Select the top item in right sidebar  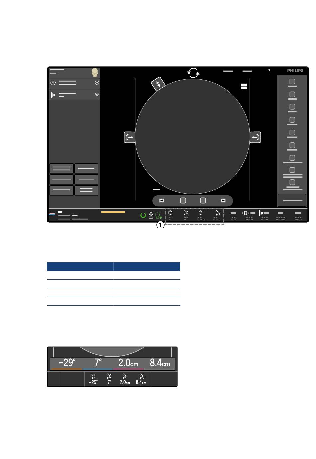292,82
